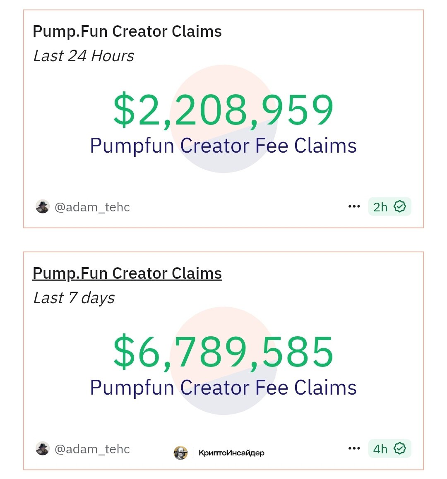Click the 4h refresh time badge

coord(389,448)
